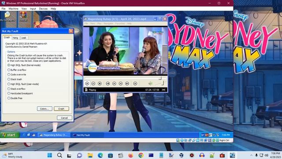Open the media player Help menu
The image size is (282, 159).
click(x=129, y=23)
